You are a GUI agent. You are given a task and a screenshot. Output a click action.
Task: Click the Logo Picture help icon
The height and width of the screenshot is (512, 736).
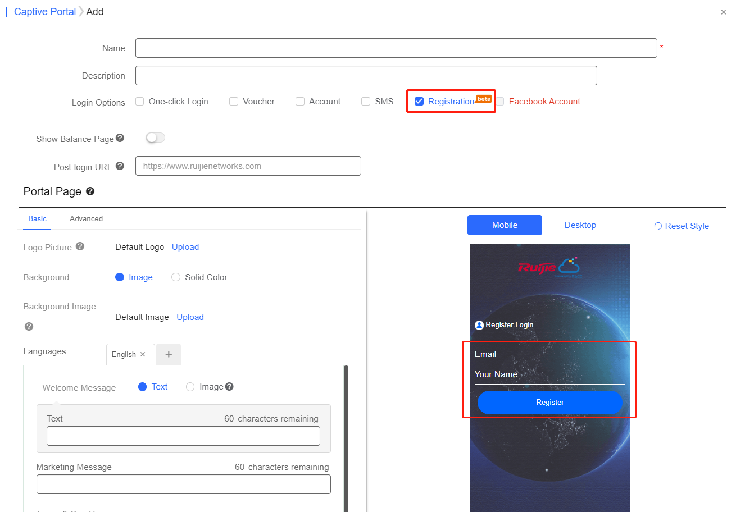coord(80,246)
